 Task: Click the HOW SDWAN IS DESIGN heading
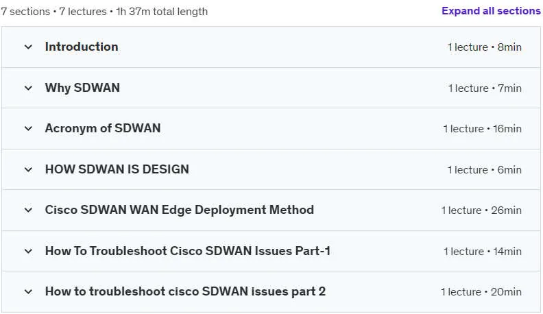tap(117, 169)
